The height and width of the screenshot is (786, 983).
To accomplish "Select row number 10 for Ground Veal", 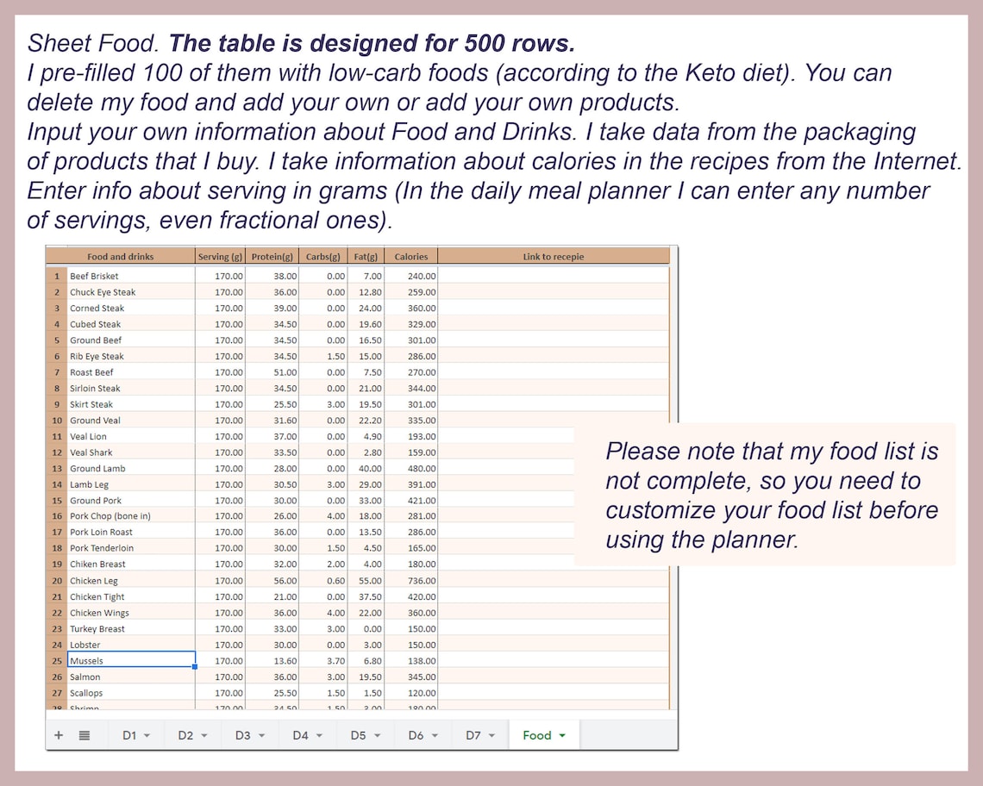I will (x=56, y=420).
